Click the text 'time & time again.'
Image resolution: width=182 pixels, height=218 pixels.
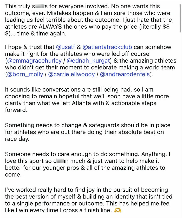tap(42, 33)
